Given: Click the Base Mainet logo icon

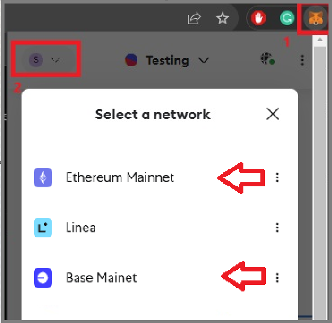Looking at the screenshot, I should click(x=43, y=277).
